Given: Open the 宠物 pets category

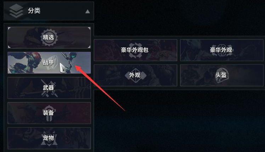Looking at the screenshot, I should point(49,138).
